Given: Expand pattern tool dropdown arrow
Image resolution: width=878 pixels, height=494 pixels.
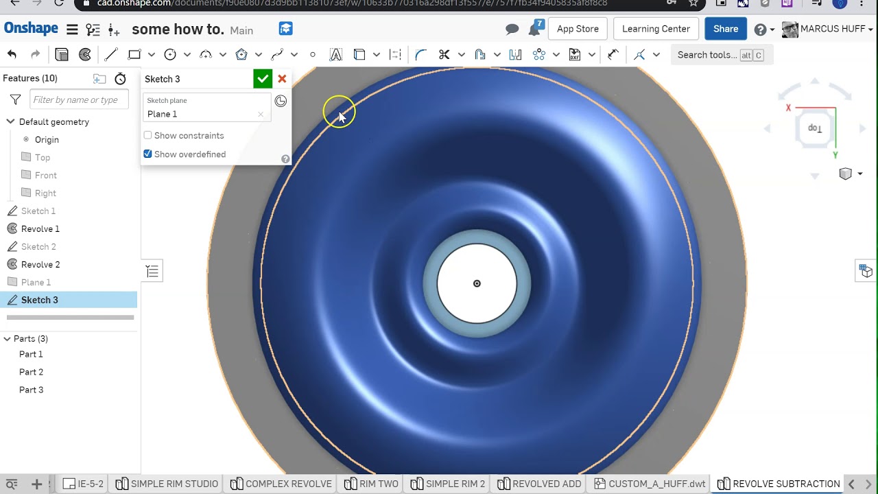Looking at the screenshot, I should point(556,55).
